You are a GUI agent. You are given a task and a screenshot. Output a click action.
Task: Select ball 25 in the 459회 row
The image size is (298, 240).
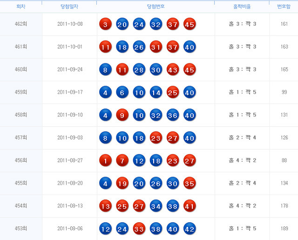click(173, 92)
